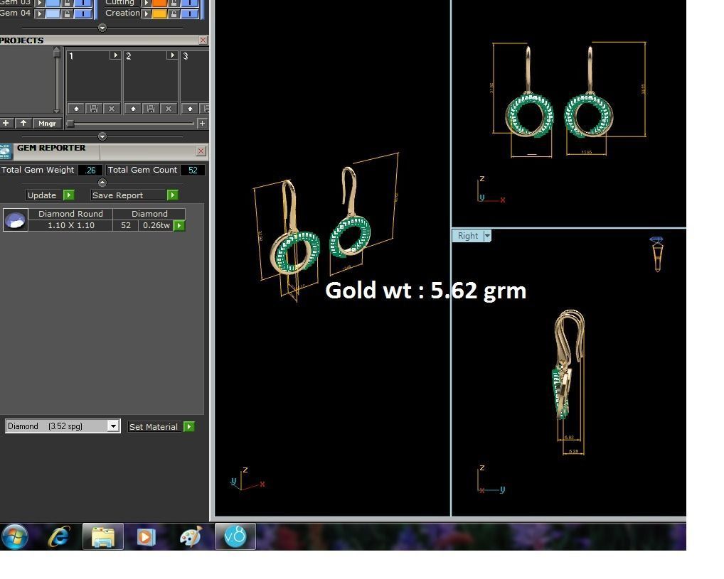Close the PROJECTS panel
The width and height of the screenshot is (724, 579).
(203, 40)
